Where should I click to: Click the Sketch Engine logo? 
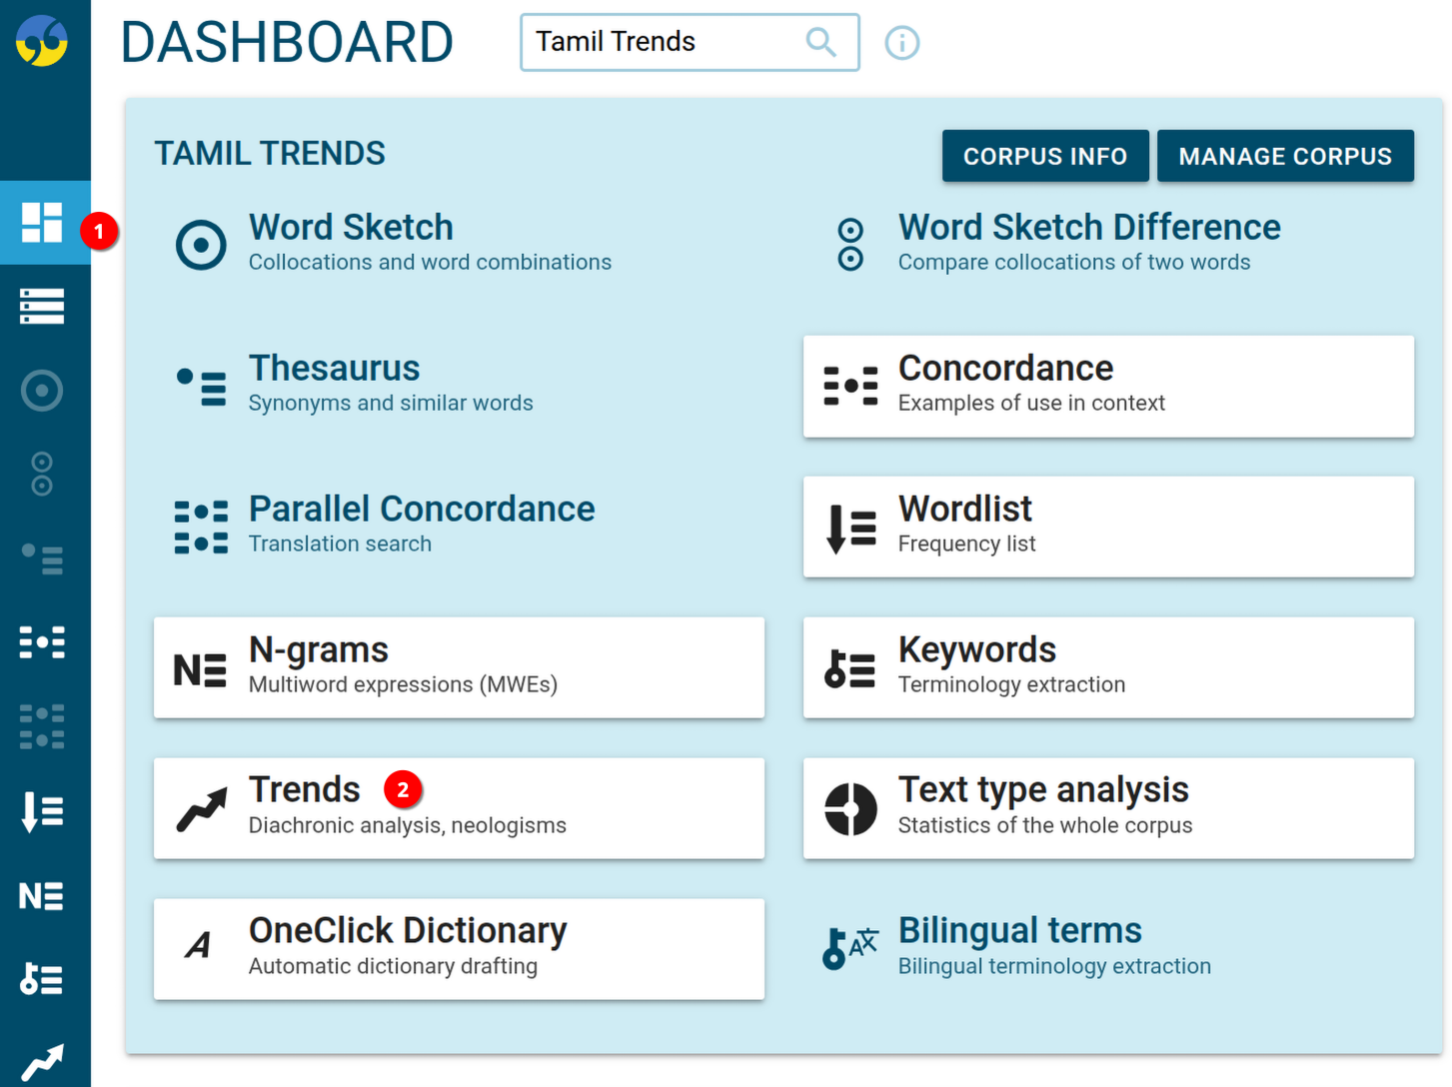click(x=42, y=41)
